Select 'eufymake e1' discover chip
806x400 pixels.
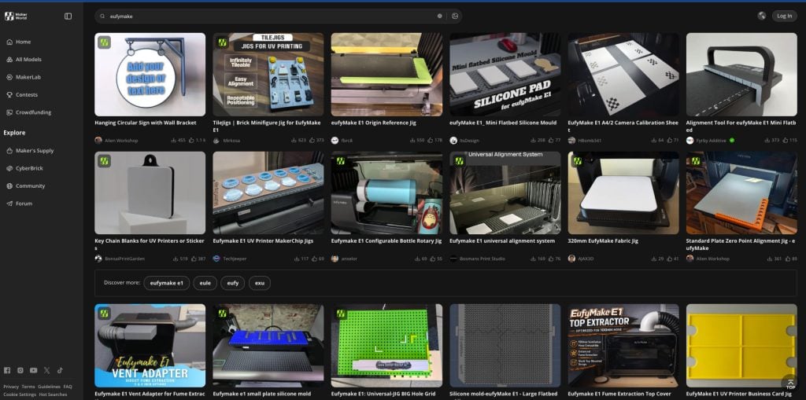point(167,283)
